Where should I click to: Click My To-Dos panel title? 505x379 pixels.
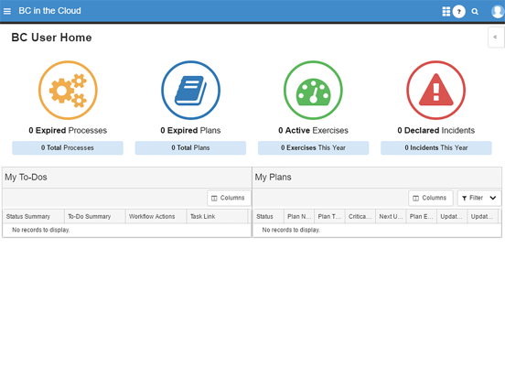point(26,177)
